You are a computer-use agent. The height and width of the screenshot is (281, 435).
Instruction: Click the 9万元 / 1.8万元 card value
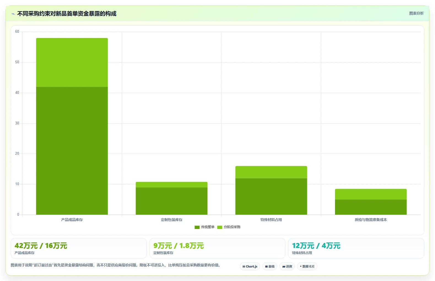179,246
